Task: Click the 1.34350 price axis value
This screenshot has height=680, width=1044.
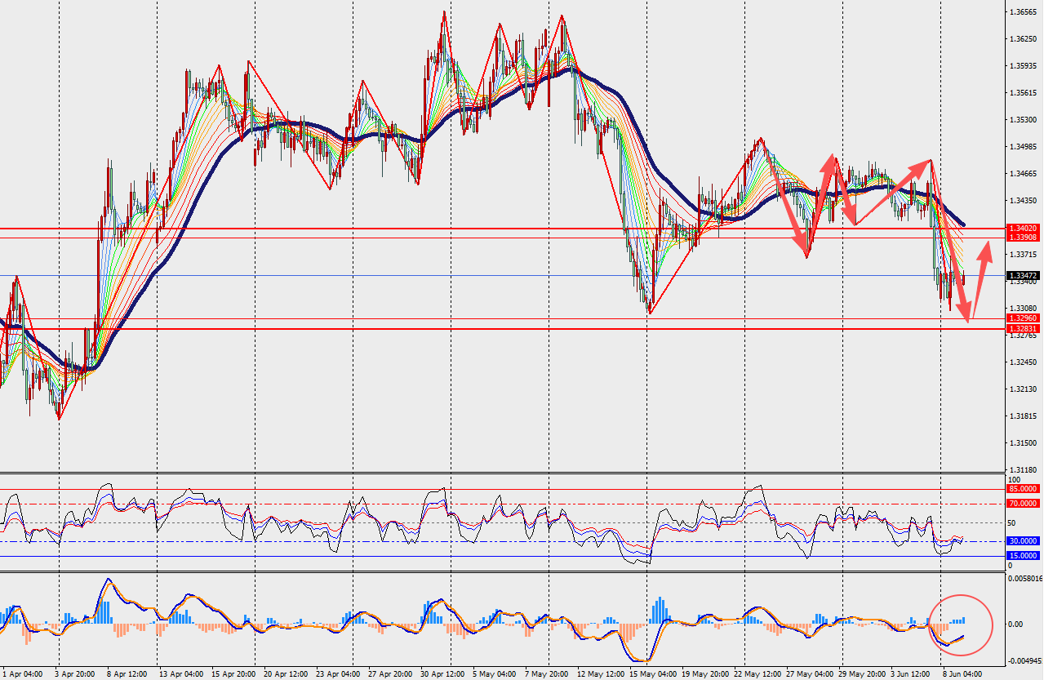Action: tap(1024, 201)
